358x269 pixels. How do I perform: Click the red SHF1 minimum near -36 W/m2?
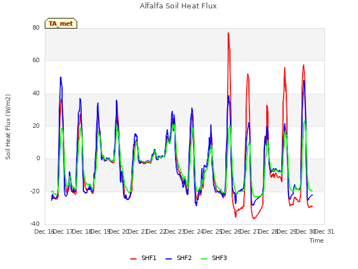(x=254, y=218)
